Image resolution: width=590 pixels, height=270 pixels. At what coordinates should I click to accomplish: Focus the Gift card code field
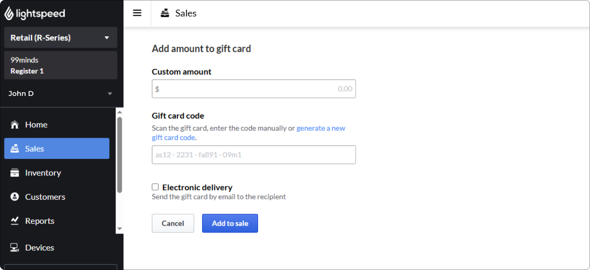click(x=254, y=154)
